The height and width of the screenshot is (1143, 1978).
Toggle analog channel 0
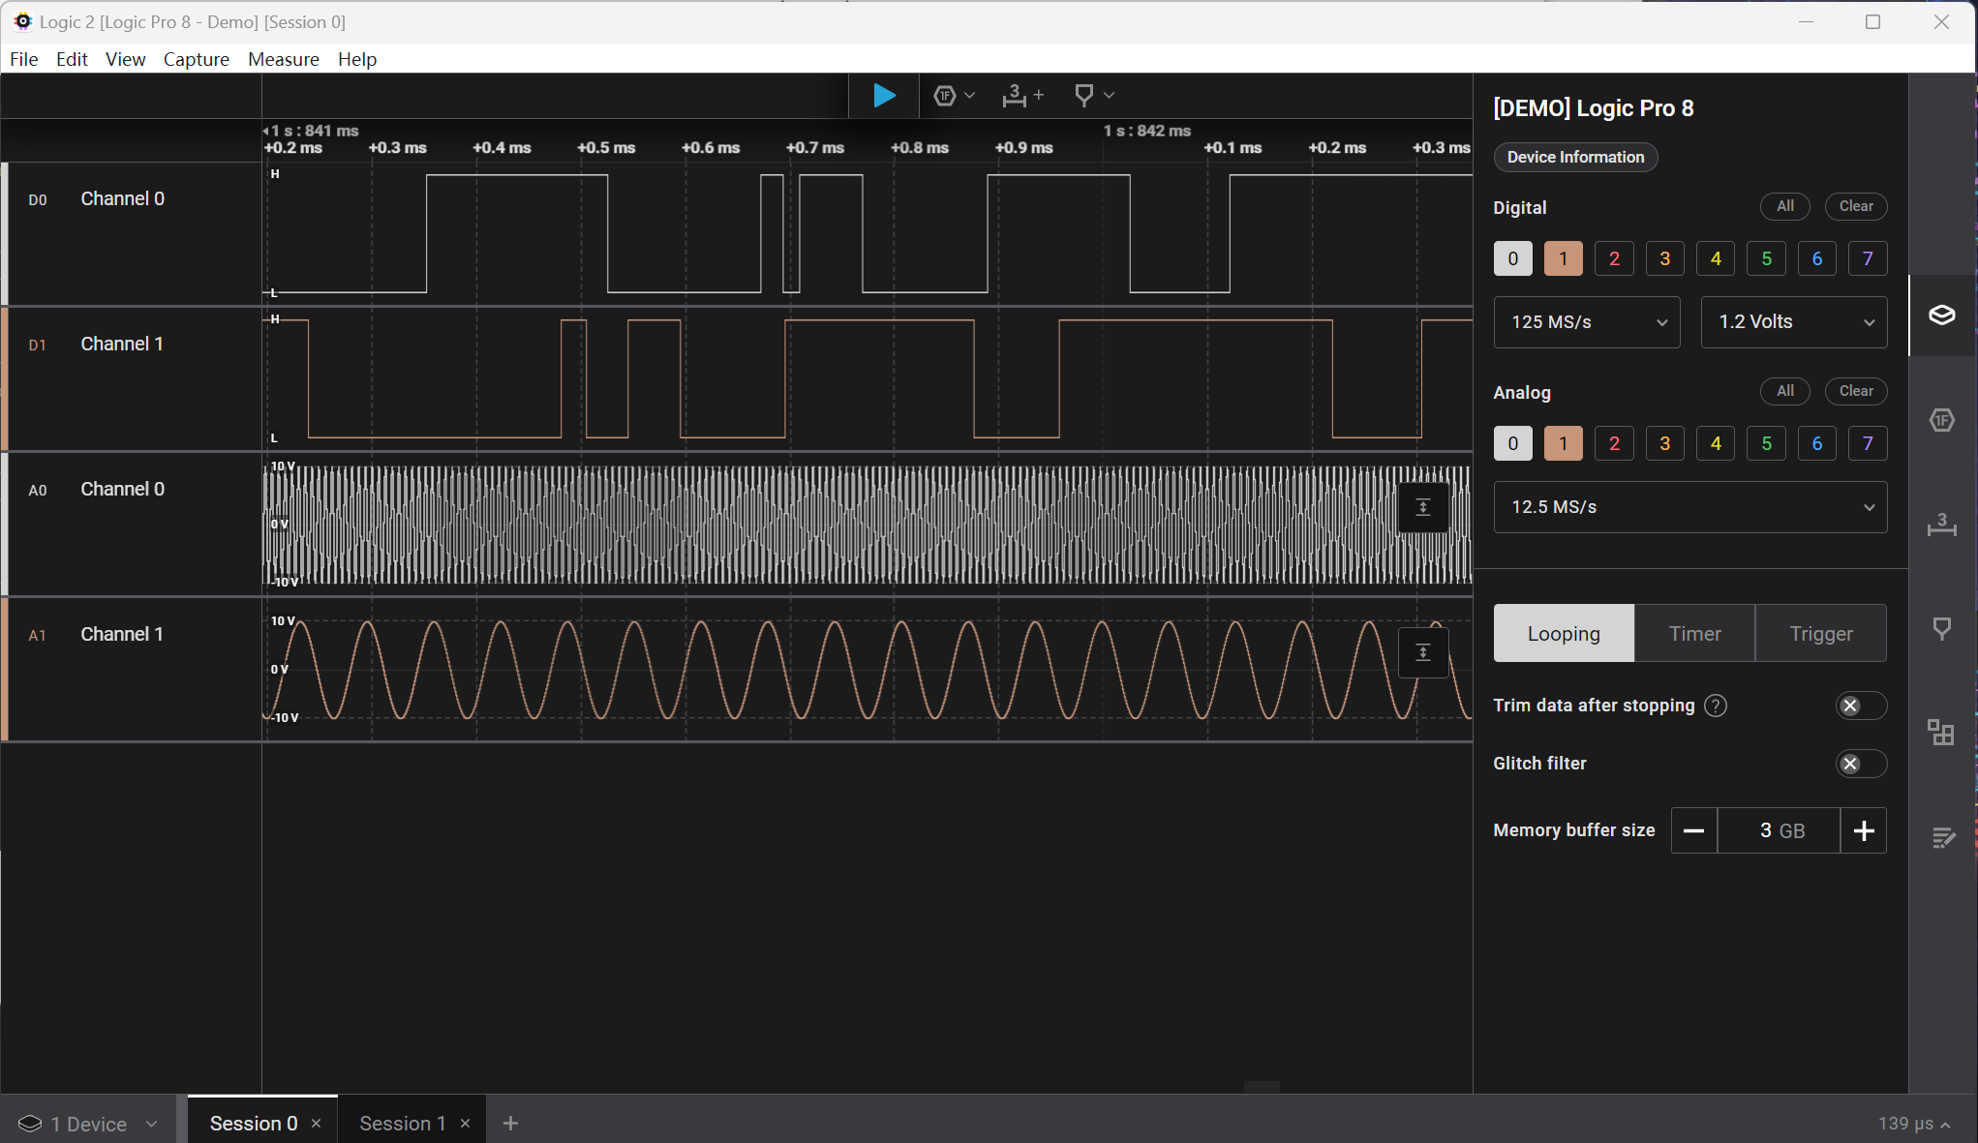pos(1513,443)
